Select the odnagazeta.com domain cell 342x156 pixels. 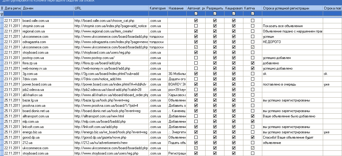pos(48,42)
